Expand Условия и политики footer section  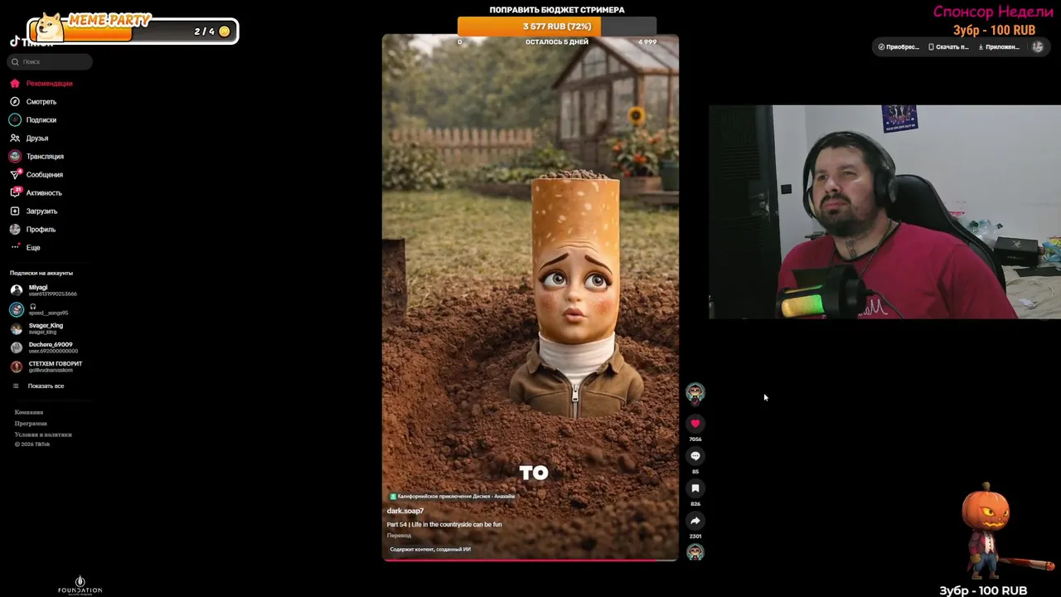coord(43,434)
